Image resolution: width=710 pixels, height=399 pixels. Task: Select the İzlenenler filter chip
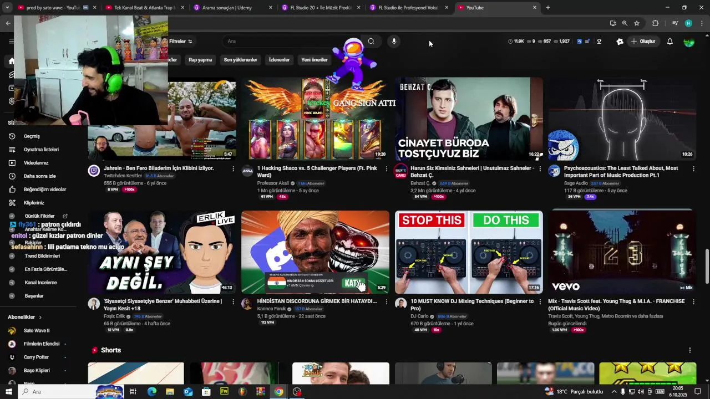[x=279, y=60]
